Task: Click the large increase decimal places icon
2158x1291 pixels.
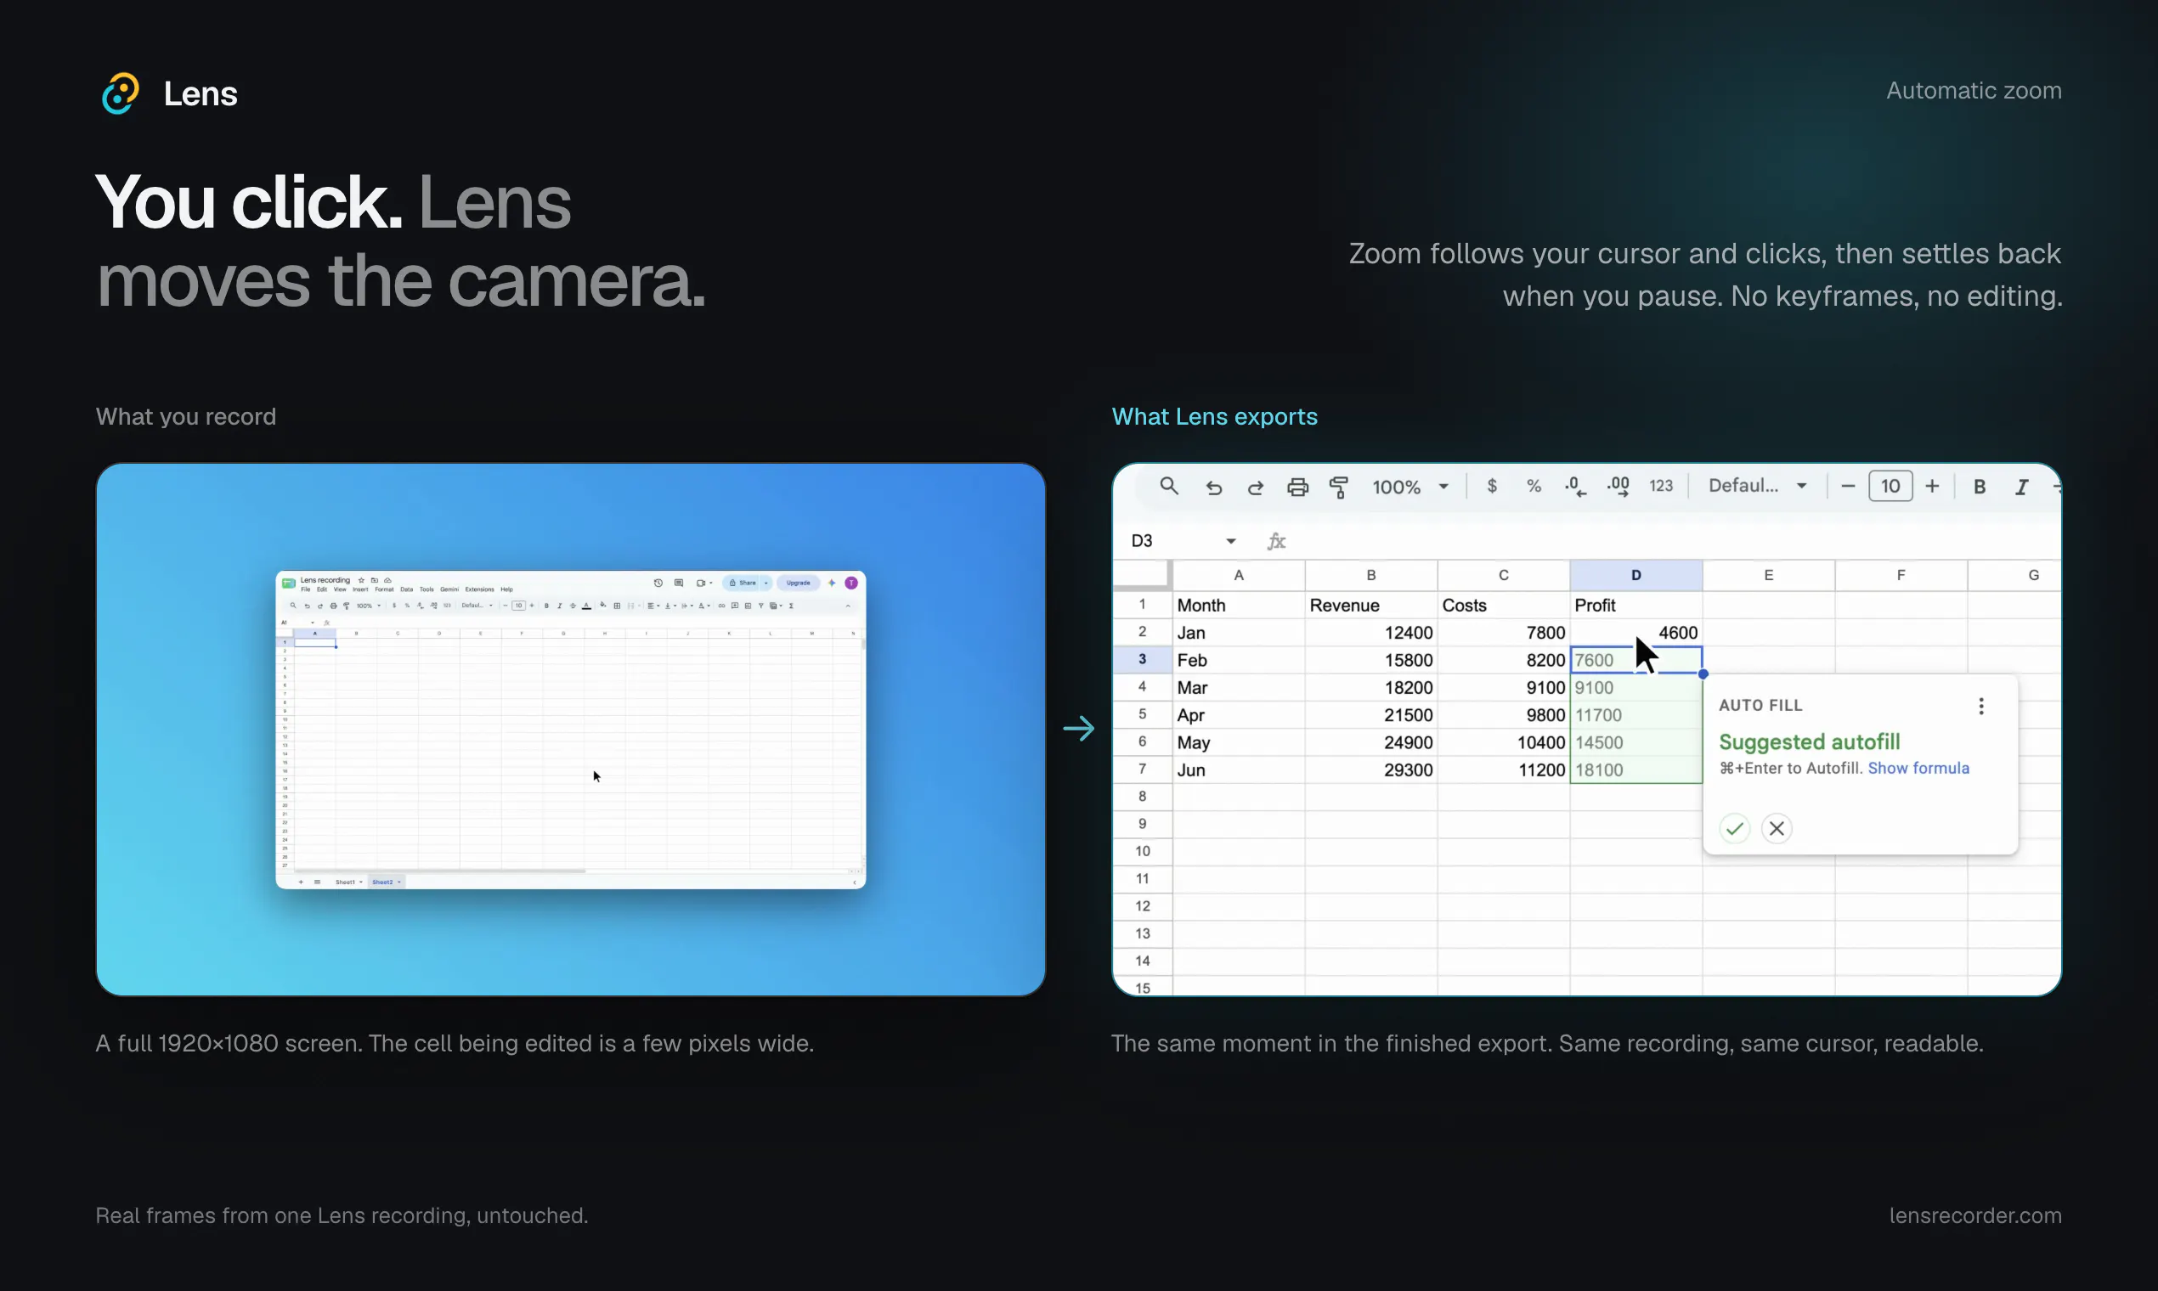Action: pyautogui.click(x=1618, y=487)
